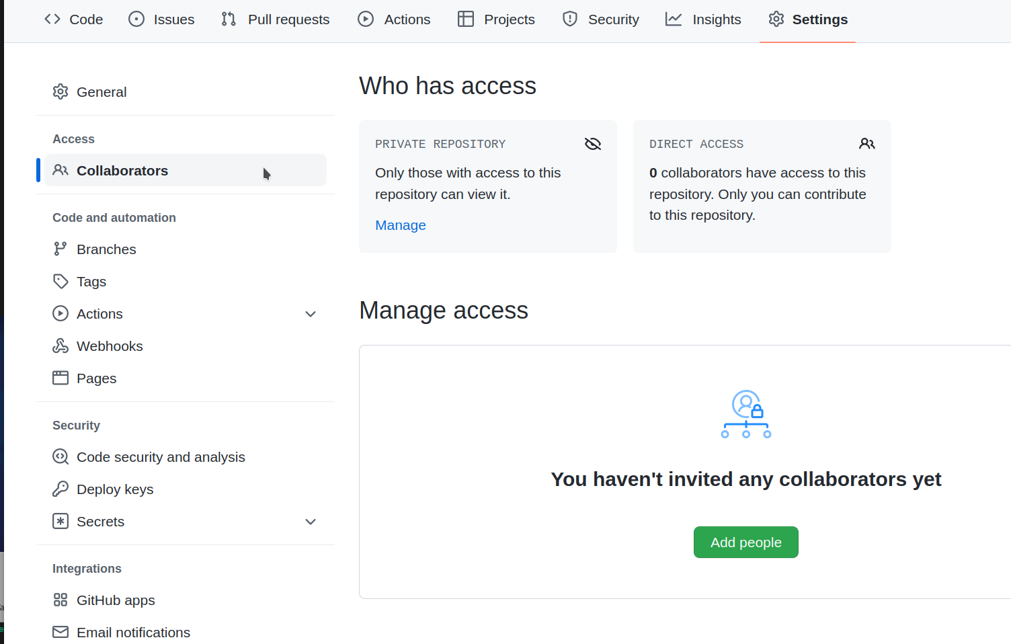Open the General settings page
Screen dimensions: 1011x644
186,91
